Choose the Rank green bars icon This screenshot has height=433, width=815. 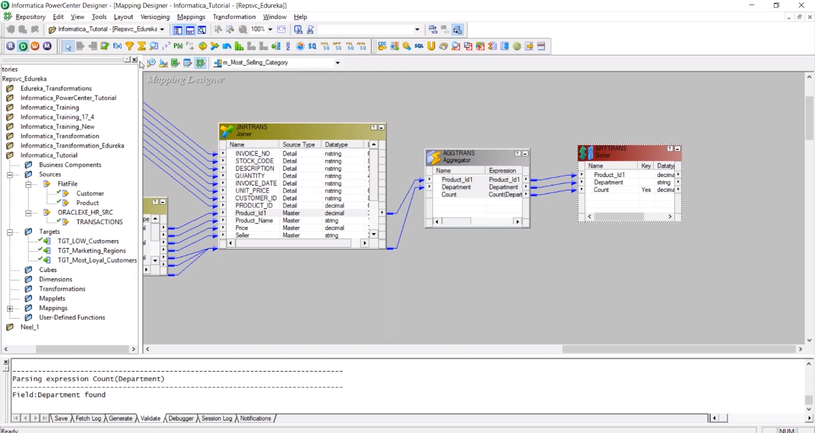point(239,46)
